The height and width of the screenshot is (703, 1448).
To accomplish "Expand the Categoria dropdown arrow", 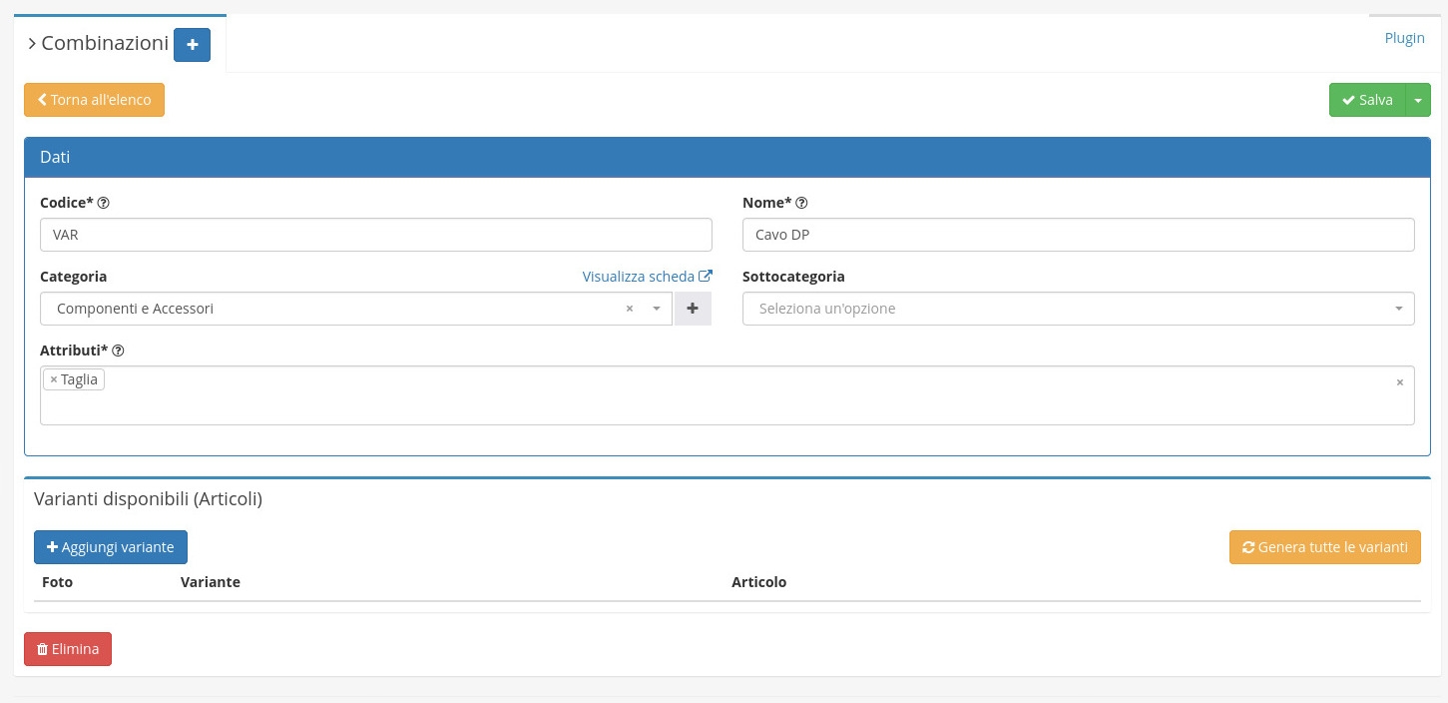I will pos(657,309).
